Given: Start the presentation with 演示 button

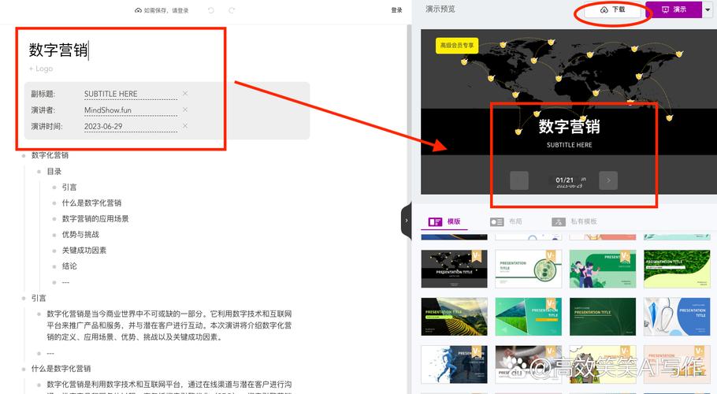Looking at the screenshot, I should pyautogui.click(x=674, y=9).
